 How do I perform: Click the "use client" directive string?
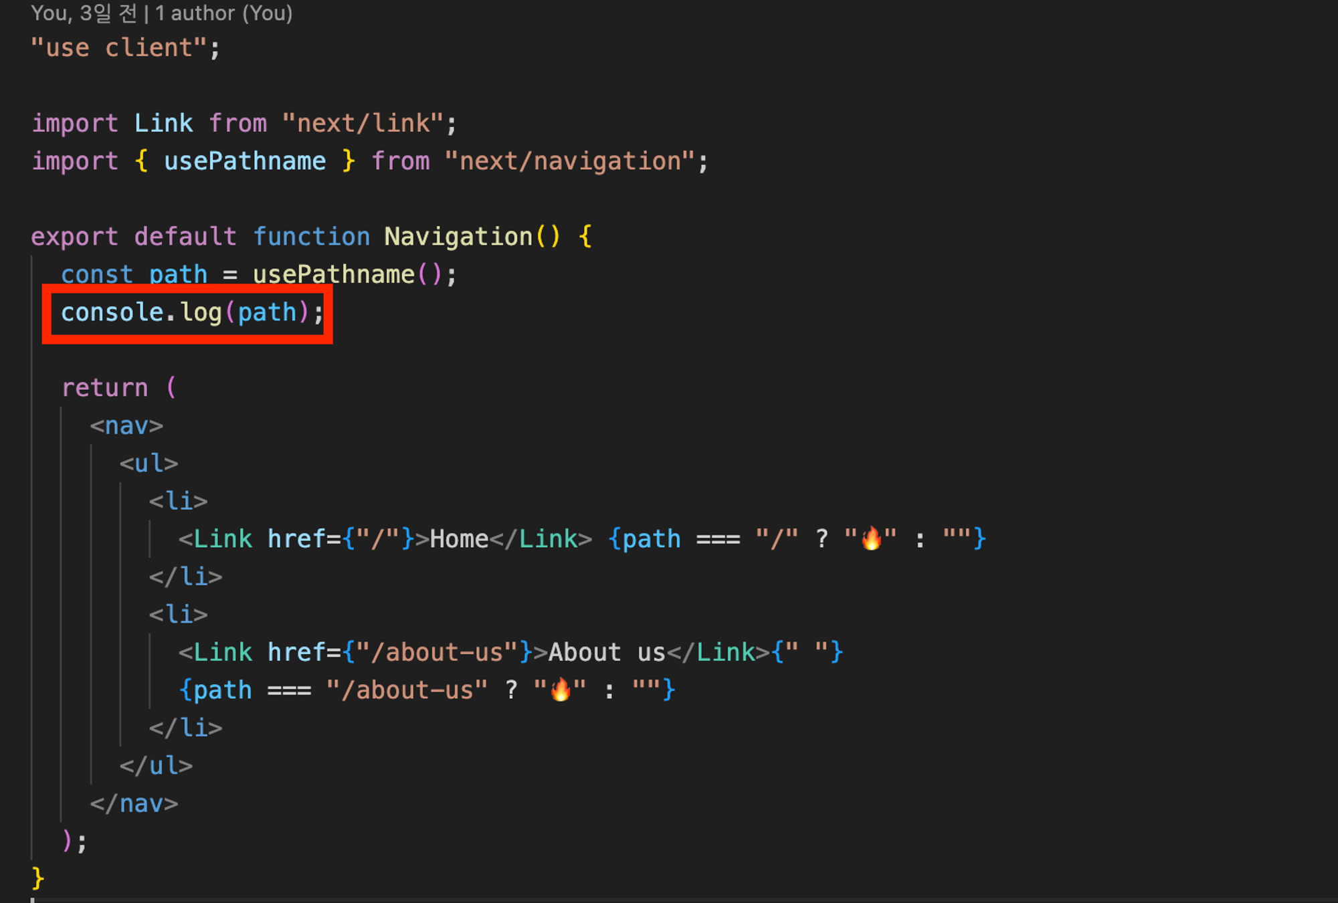(x=118, y=48)
